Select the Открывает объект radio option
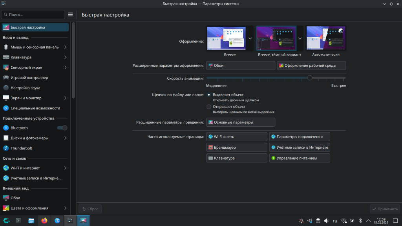 point(209,107)
